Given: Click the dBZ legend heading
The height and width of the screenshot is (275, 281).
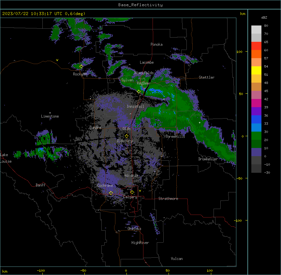Looking at the screenshot, I should point(264,17).
